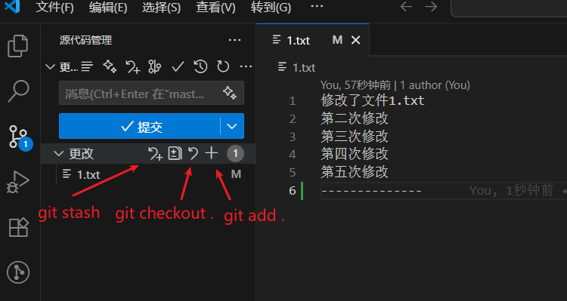Open all changes icon in 更改 row
Screen dimensions: 567x301
coord(175,154)
